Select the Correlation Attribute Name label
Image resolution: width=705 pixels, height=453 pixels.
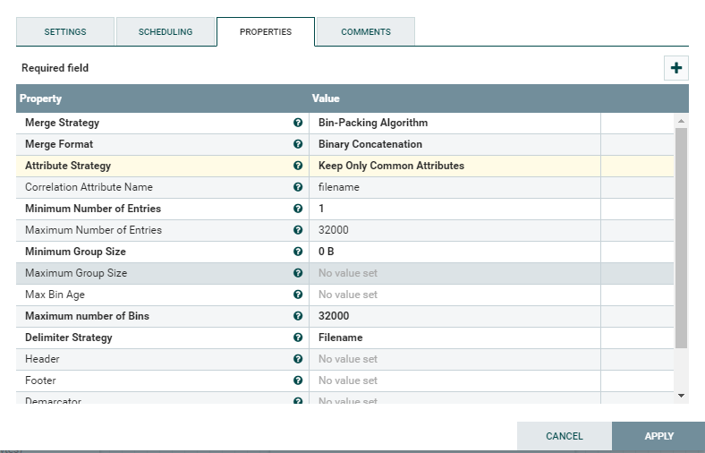(x=89, y=187)
